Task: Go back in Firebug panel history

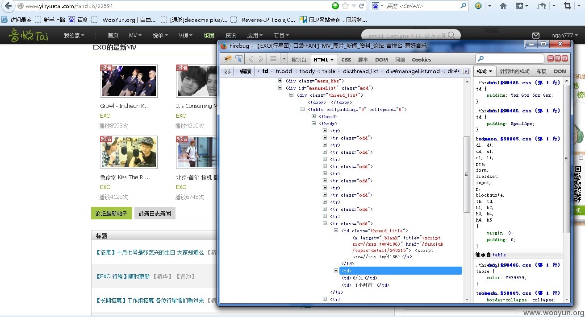Action: click(251, 59)
